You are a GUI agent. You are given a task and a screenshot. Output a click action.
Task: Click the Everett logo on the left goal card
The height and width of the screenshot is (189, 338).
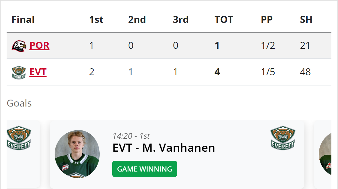pyautogui.click(x=19, y=138)
